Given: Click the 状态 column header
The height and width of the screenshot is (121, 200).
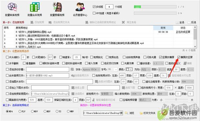Looking at the screenshot, I should click(183, 28).
